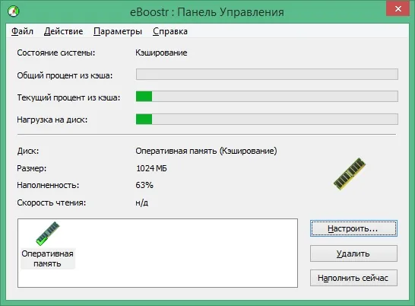Click the Нагрузка на диск progress bar
Screen dimensions: 415x306
click(267, 119)
